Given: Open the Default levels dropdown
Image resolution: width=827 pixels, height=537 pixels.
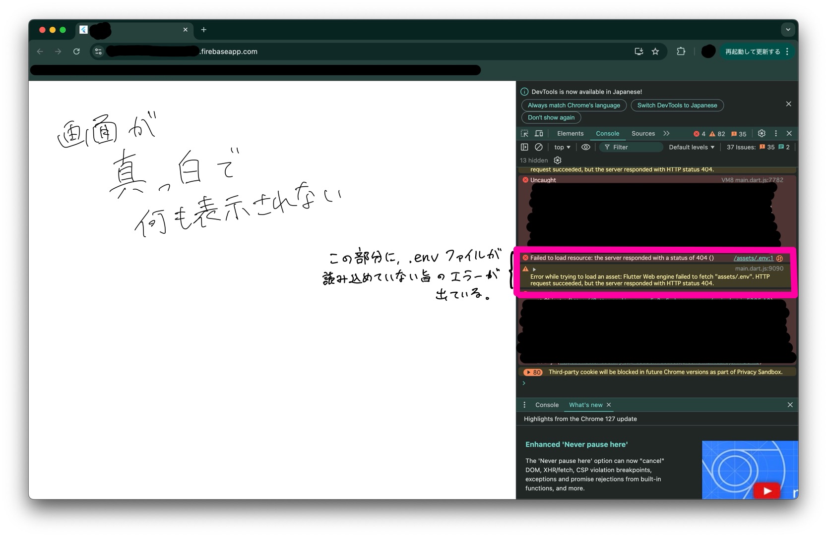Looking at the screenshot, I should (692, 147).
